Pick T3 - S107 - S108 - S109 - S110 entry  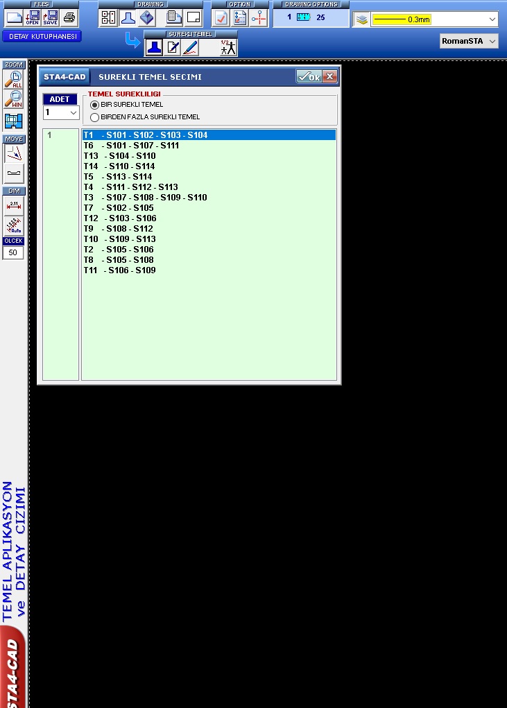point(146,198)
